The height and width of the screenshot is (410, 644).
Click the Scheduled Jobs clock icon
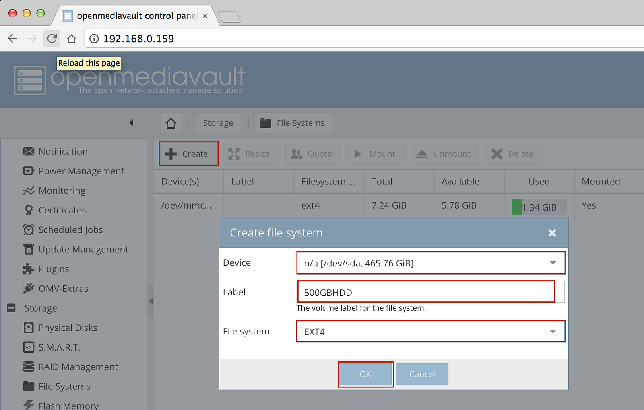[x=29, y=230]
